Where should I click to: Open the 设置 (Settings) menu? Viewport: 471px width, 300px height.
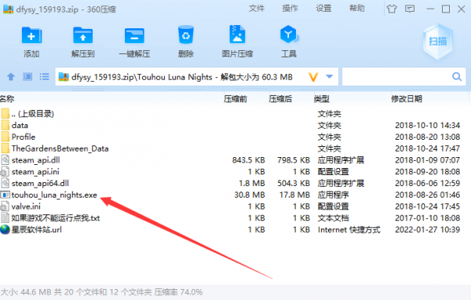click(323, 9)
